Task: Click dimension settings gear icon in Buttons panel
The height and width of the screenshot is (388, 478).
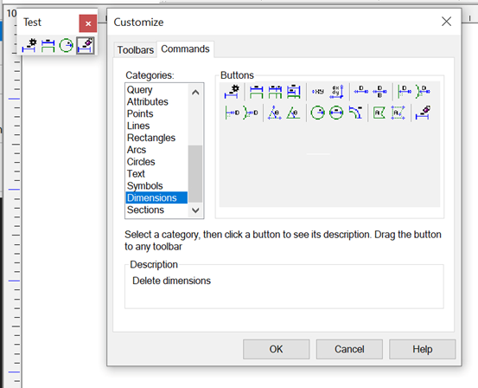Action: (232, 91)
